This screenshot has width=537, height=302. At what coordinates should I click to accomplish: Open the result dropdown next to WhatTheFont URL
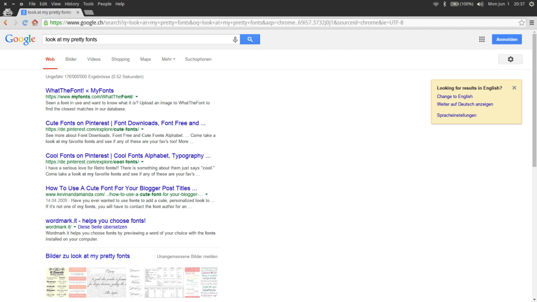(136, 96)
